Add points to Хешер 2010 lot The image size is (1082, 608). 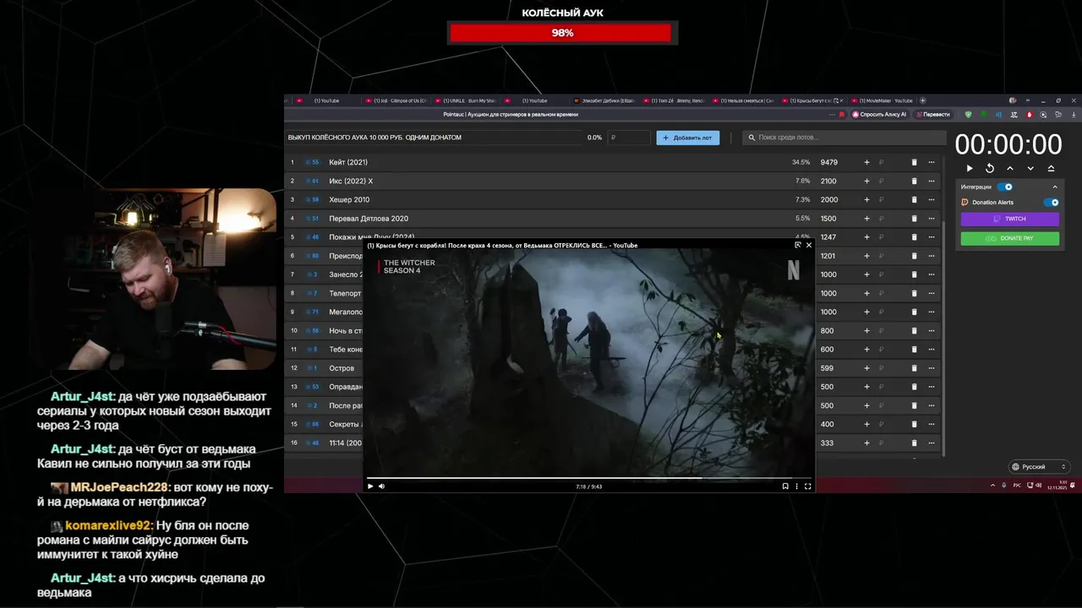866,200
